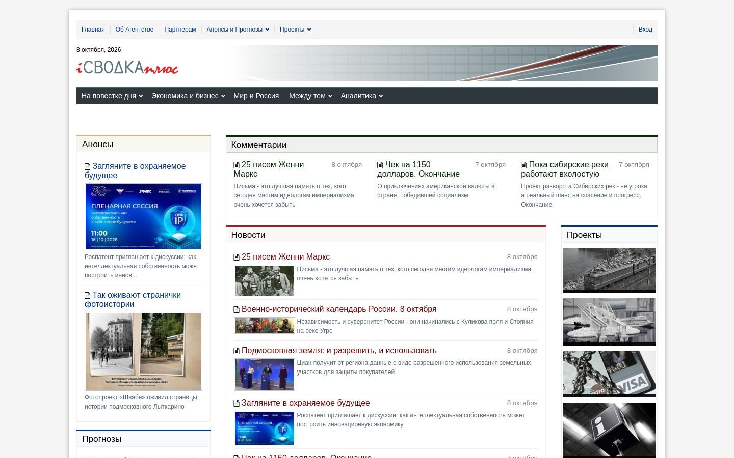This screenshot has width=734, height=458.
Task: Click the date '8 октября, 2026' in the header
Action: coord(99,50)
